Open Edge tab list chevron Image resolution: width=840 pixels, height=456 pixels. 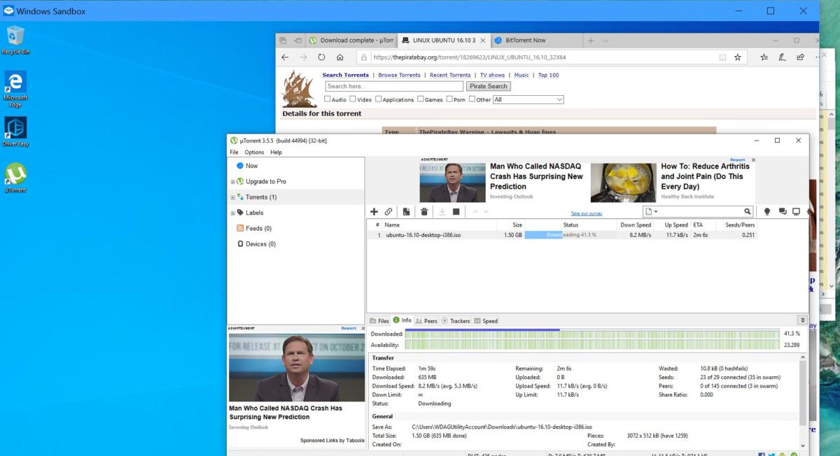(605, 41)
